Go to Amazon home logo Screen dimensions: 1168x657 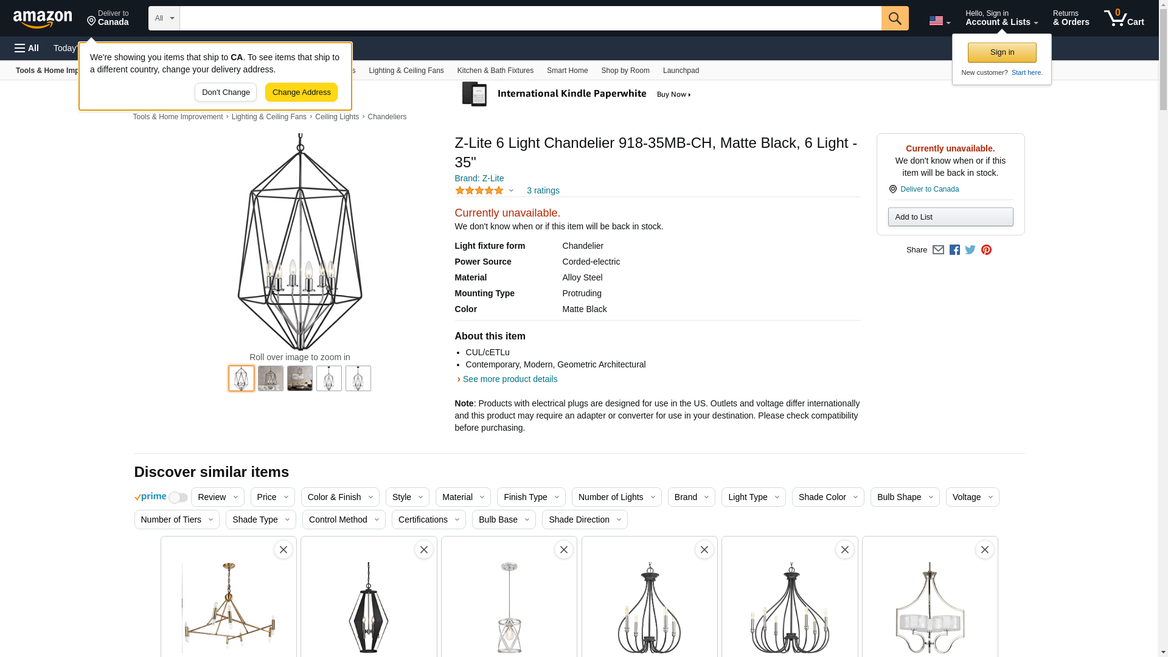click(x=43, y=19)
